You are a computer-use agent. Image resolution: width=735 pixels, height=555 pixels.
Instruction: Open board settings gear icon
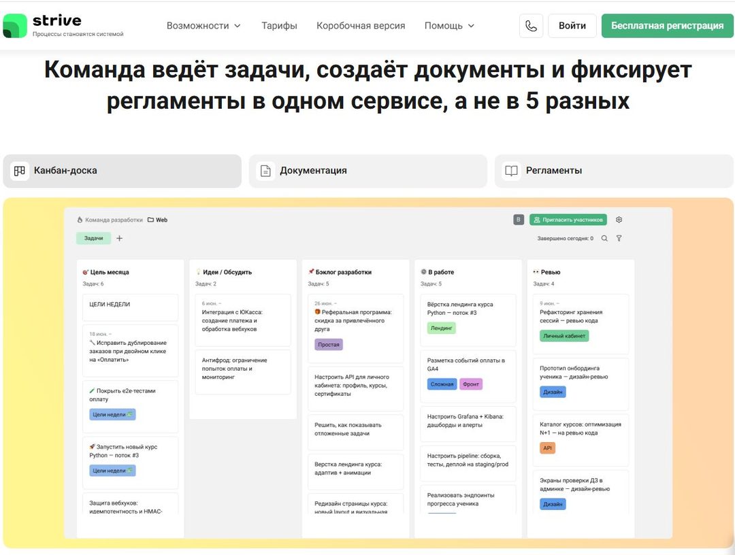(x=619, y=220)
